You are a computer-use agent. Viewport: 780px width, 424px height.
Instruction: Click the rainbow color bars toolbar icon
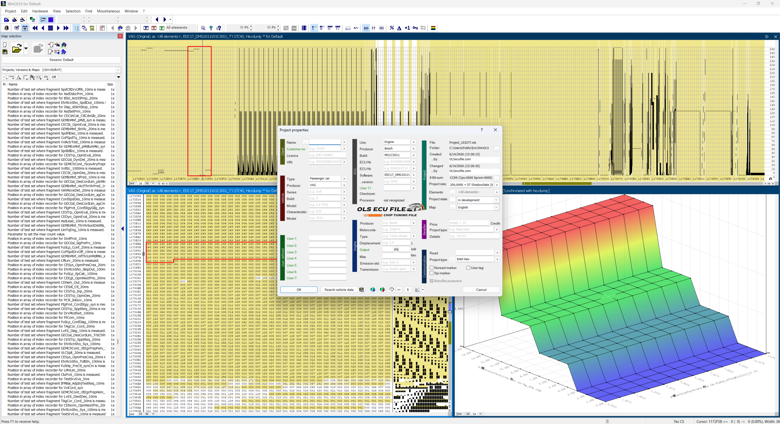click(433, 28)
